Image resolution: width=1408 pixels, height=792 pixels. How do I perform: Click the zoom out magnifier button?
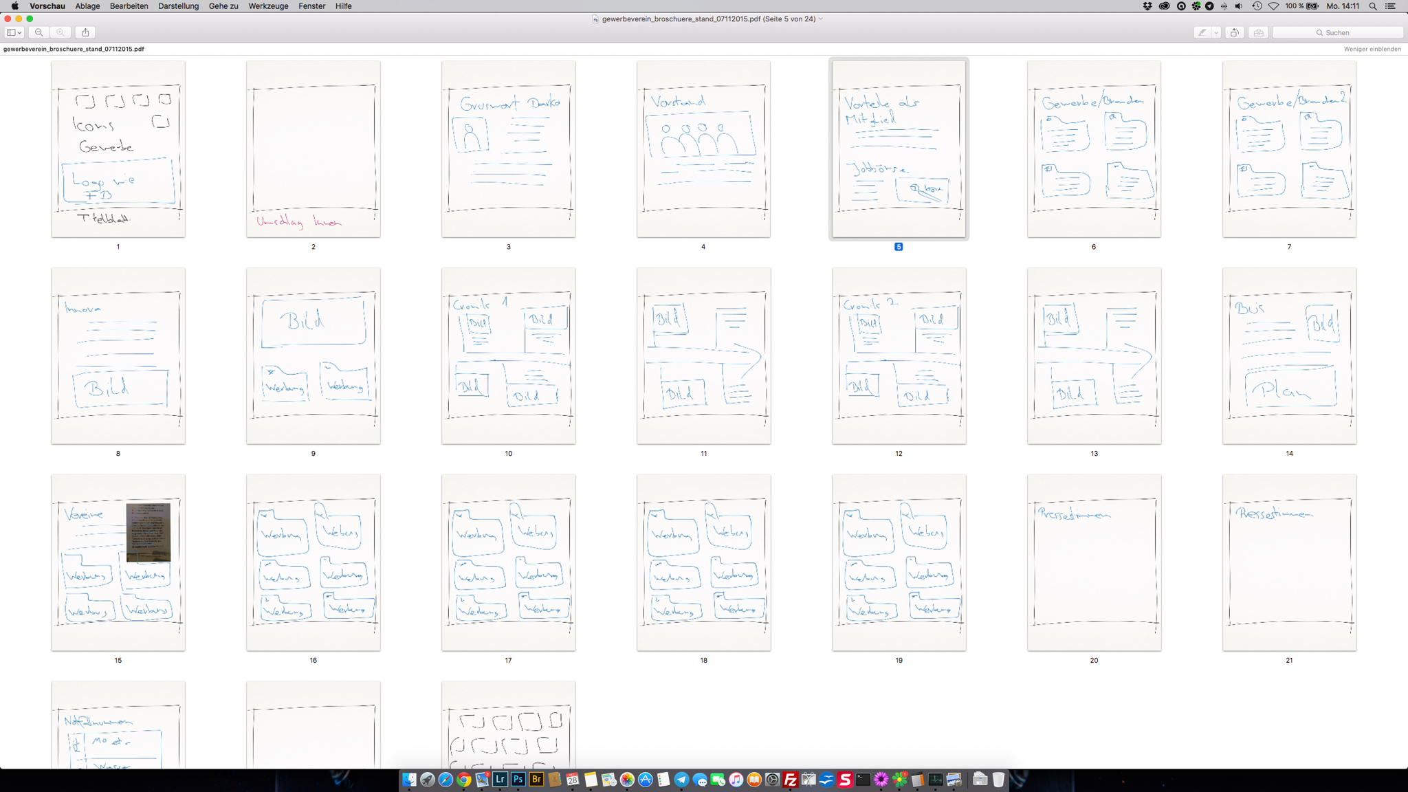pyautogui.click(x=39, y=32)
